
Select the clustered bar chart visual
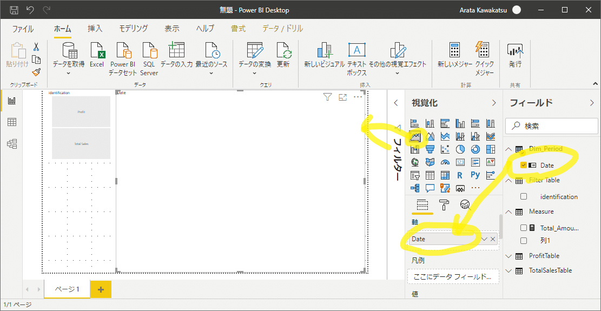pos(445,123)
